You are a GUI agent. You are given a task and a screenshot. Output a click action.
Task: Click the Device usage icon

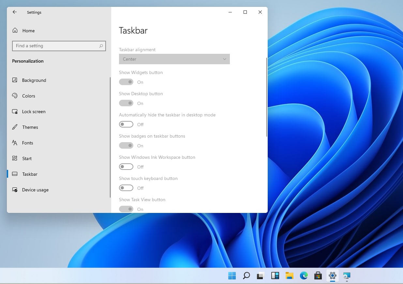point(15,189)
